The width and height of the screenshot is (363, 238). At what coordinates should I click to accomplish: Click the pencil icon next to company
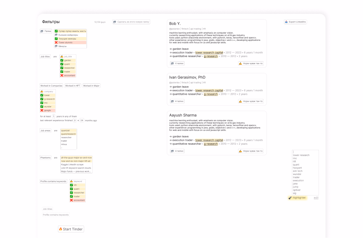coord(42,91)
